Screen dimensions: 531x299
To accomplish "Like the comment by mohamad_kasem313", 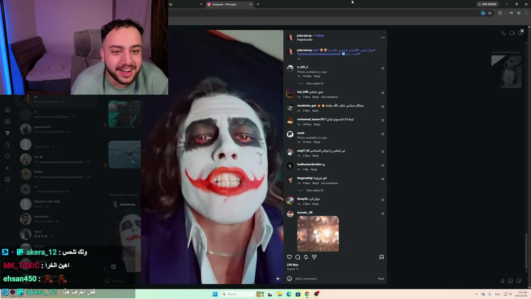I will click(x=383, y=120).
